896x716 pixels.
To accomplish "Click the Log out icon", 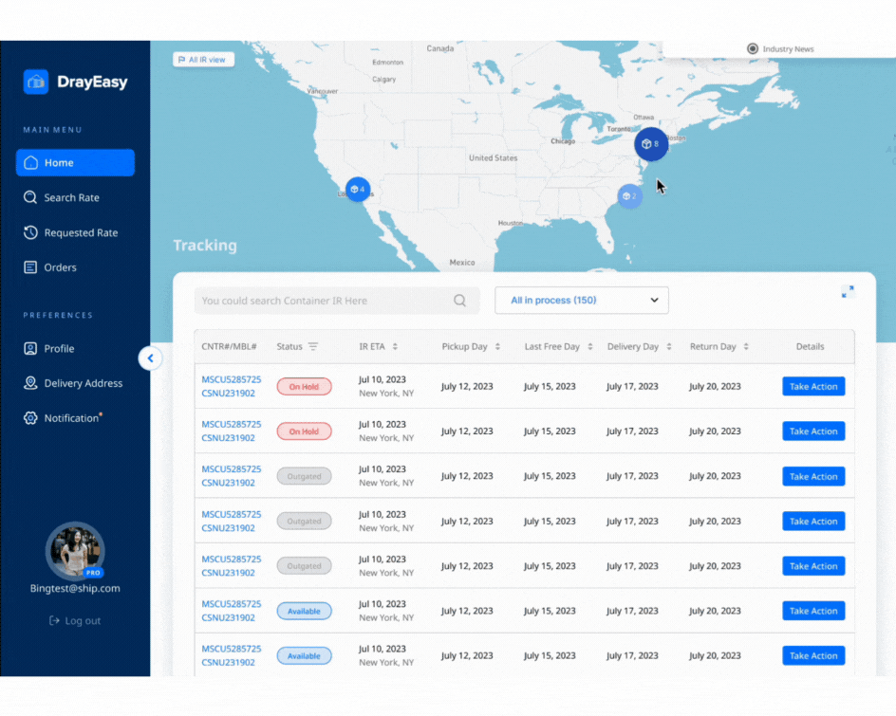I will click(x=54, y=620).
